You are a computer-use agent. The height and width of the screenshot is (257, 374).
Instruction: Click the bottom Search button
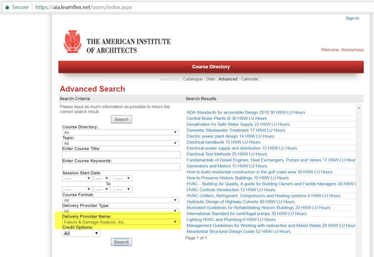pos(121,242)
